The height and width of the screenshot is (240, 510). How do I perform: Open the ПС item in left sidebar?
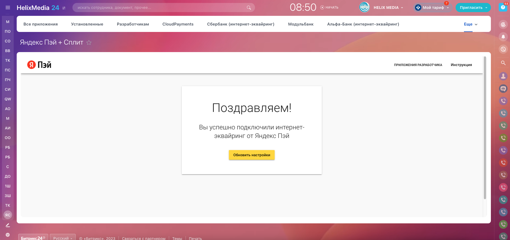(x=8, y=70)
